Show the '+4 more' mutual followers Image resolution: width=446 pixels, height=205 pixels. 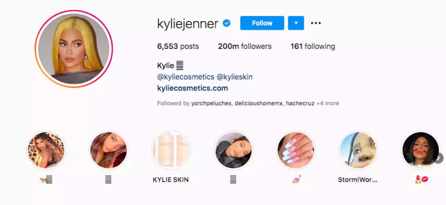click(328, 104)
